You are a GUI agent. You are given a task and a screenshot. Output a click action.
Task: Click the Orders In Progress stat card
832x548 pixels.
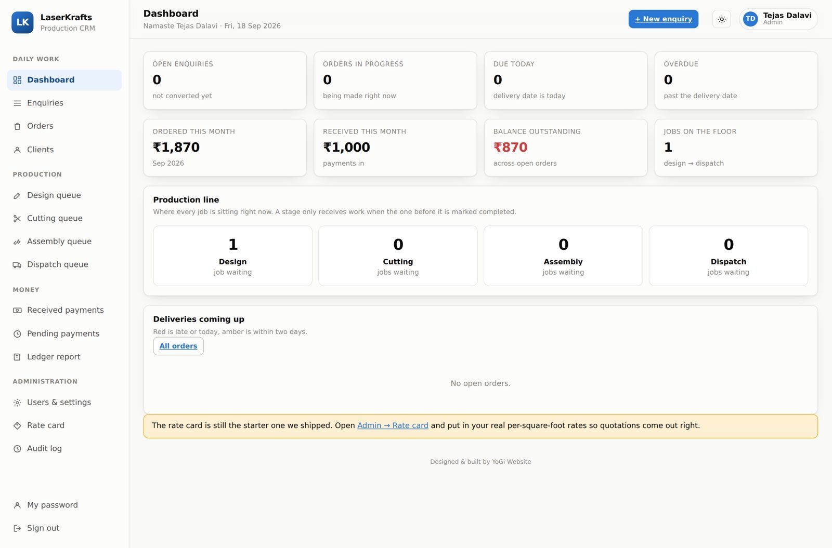click(x=395, y=81)
